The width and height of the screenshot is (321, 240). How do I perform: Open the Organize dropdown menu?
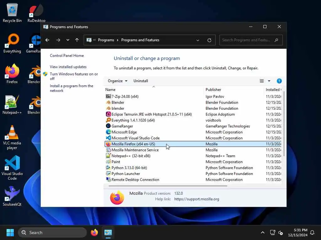118,81
